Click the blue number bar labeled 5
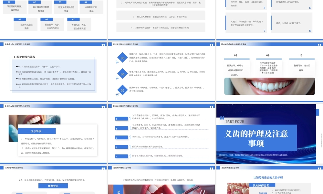323x194 pixels. pos(121,137)
